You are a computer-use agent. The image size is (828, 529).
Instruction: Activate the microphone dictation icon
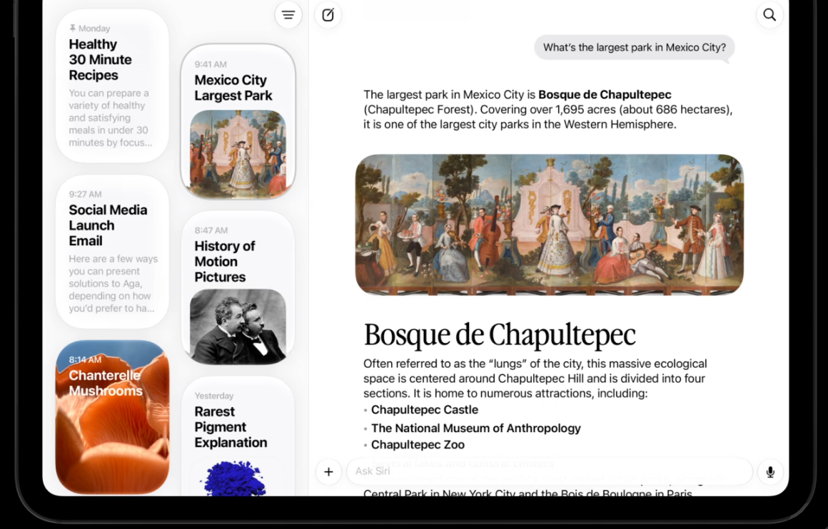point(770,471)
